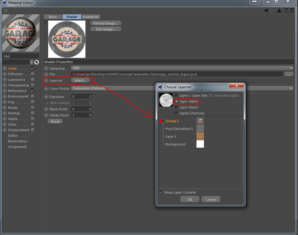Click the Displacement channel circle icon
Screen dimensions: 298x235
[x=5, y=130]
